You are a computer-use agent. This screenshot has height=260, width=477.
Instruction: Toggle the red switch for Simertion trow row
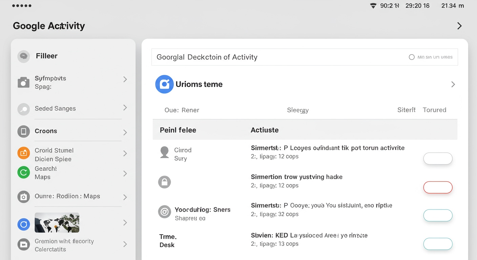point(438,187)
